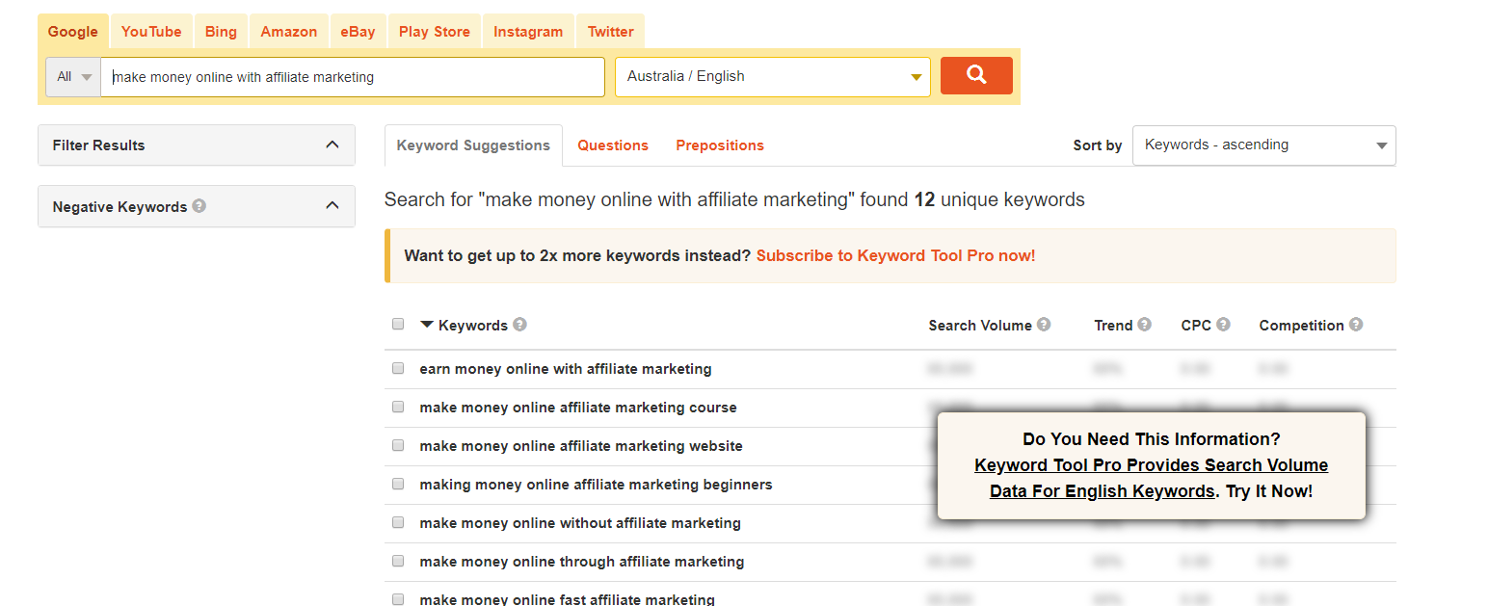Open the Questions tab
The image size is (1488, 606).
pyautogui.click(x=613, y=145)
